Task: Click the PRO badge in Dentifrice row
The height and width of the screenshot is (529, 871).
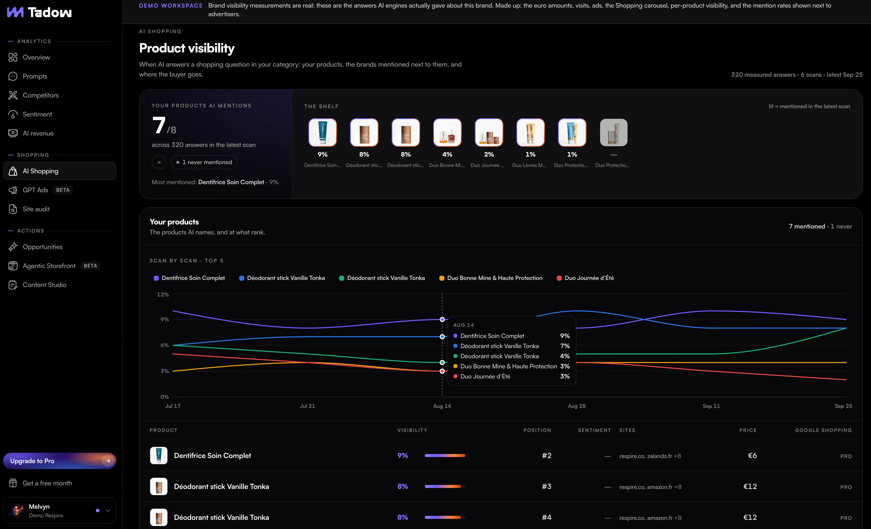Action: 846,456
